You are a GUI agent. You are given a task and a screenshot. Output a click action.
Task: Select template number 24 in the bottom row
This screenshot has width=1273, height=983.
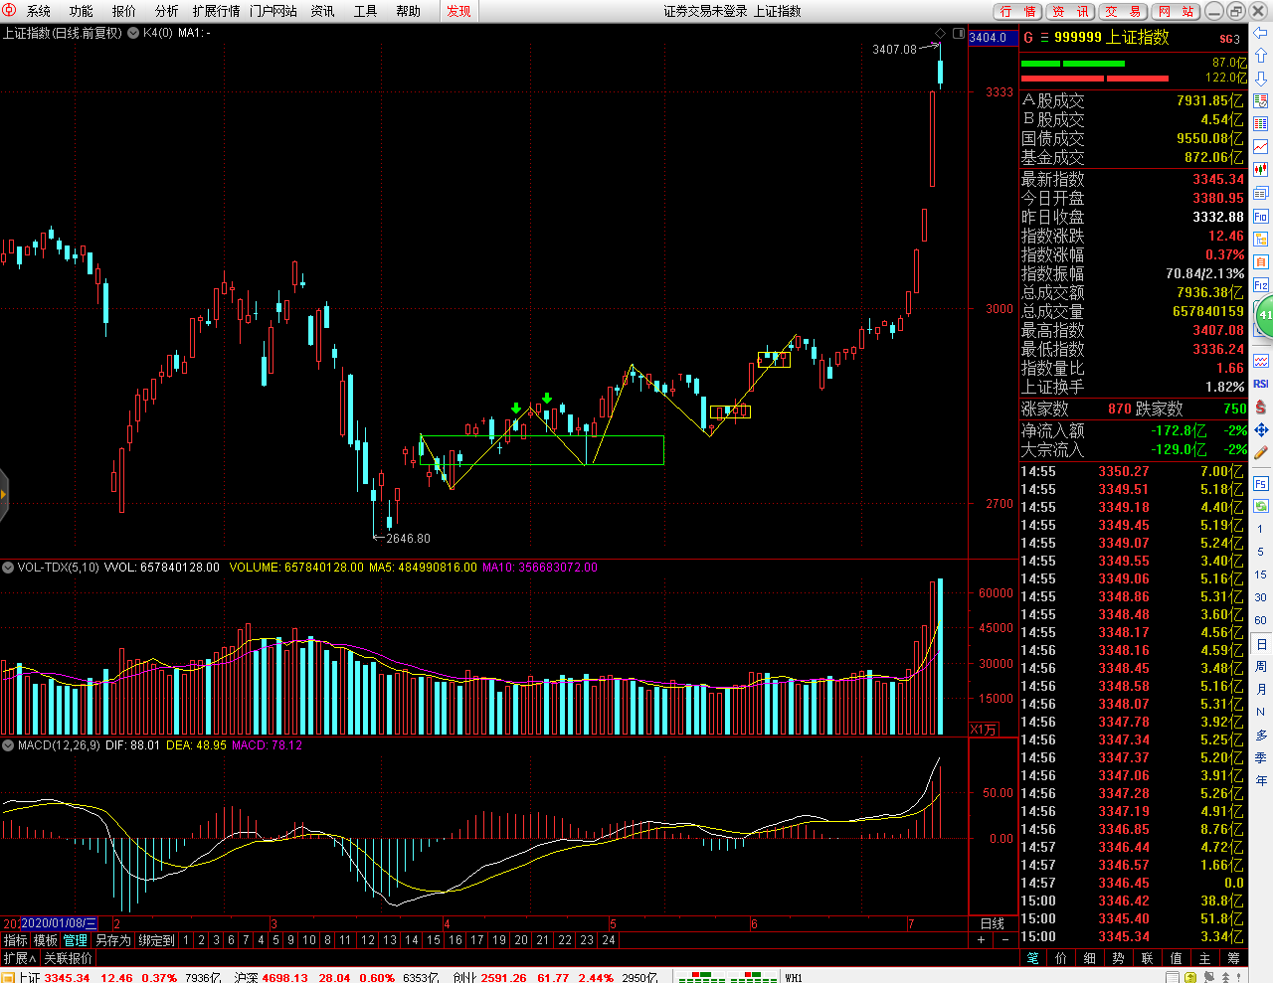[609, 939]
